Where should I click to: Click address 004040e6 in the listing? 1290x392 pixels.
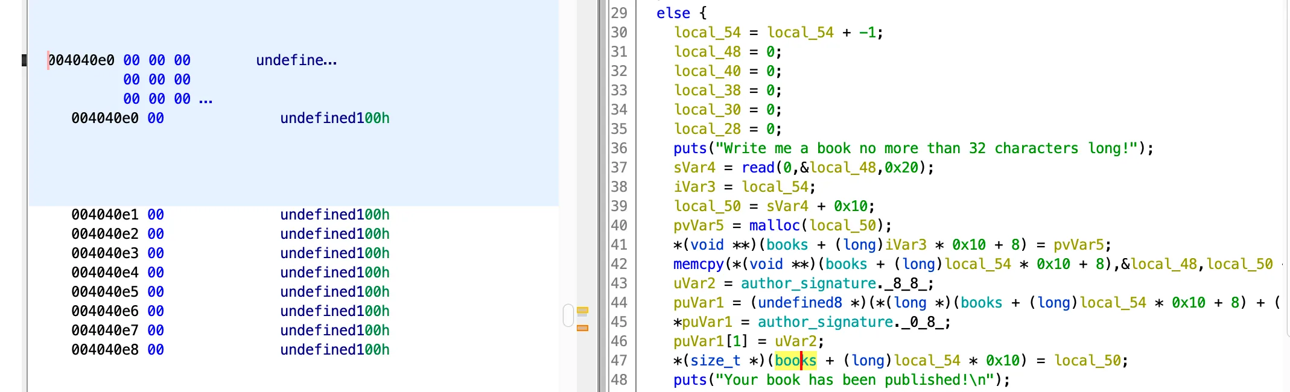pos(105,311)
